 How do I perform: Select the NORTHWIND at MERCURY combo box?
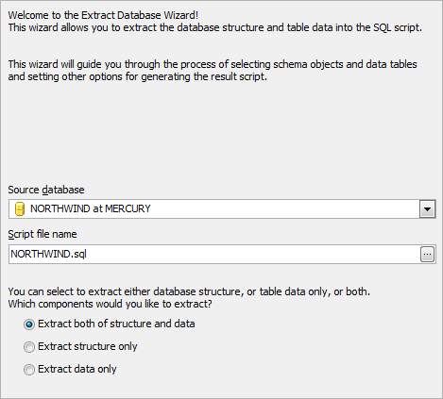[x=222, y=209]
